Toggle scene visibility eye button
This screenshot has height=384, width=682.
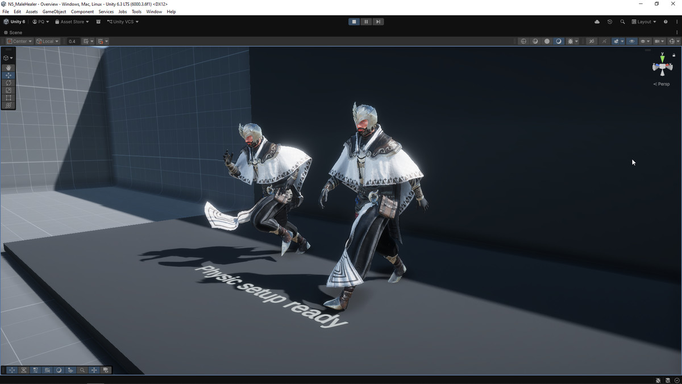[x=631, y=41]
